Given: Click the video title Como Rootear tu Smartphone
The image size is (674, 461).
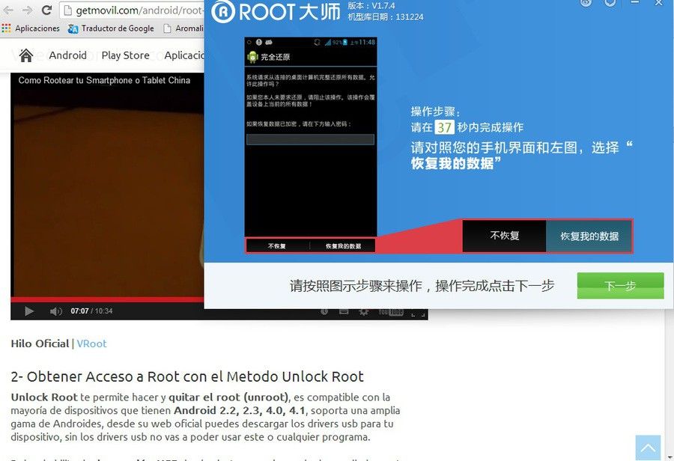Looking at the screenshot, I should [x=104, y=80].
